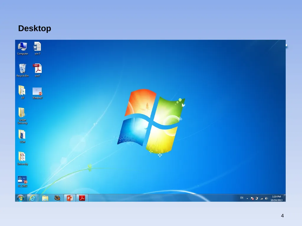Launch Internet Explorer from taskbar
Viewport: 302px width, 226px height.
[32, 198]
